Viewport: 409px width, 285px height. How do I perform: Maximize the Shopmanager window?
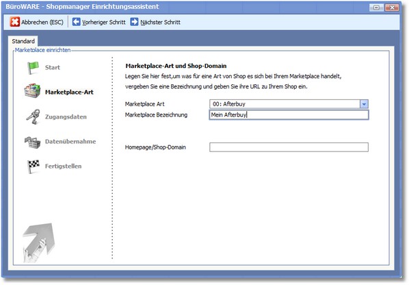376,8
